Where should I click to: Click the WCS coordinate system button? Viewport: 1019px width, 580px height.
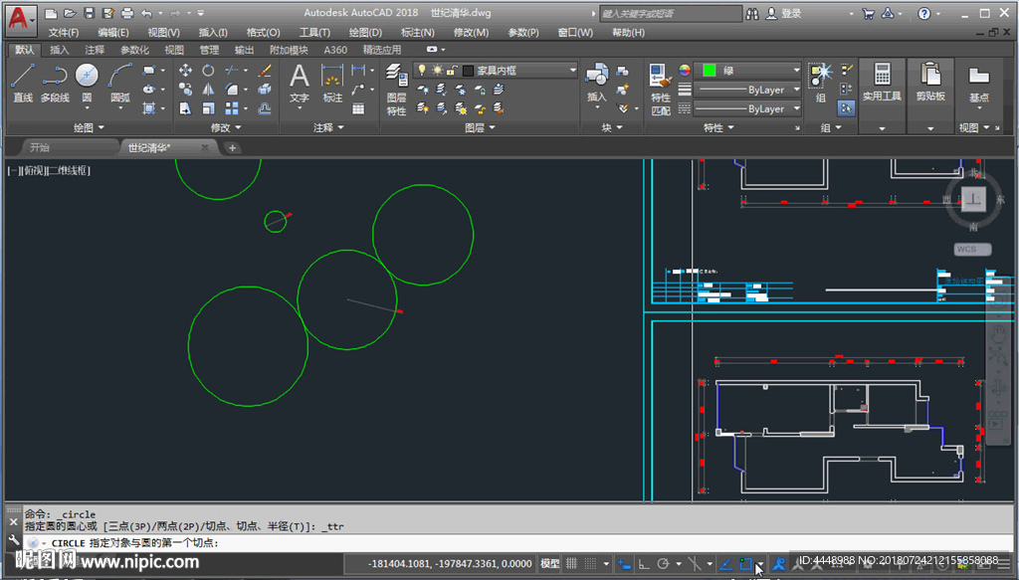click(973, 250)
